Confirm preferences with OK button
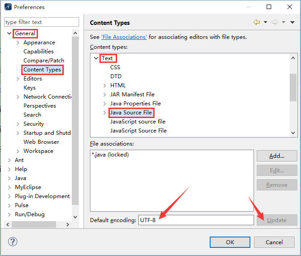 coord(230,242)
